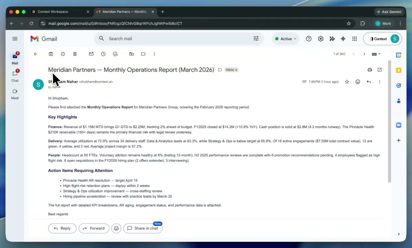The width and height of the screenshot is (412, 248).
Task: Click into the Search mail field
Action: [x=179, y=39]
